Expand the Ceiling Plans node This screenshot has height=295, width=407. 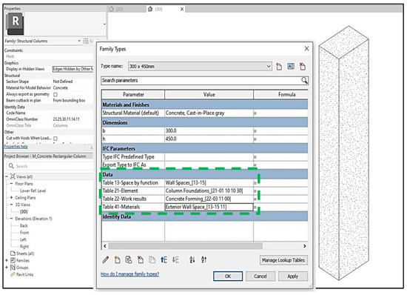coord(11,198)
